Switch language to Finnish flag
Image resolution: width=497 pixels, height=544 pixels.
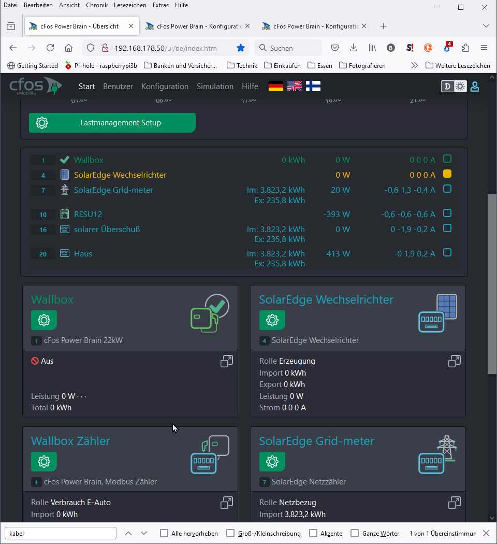[313, 86]
